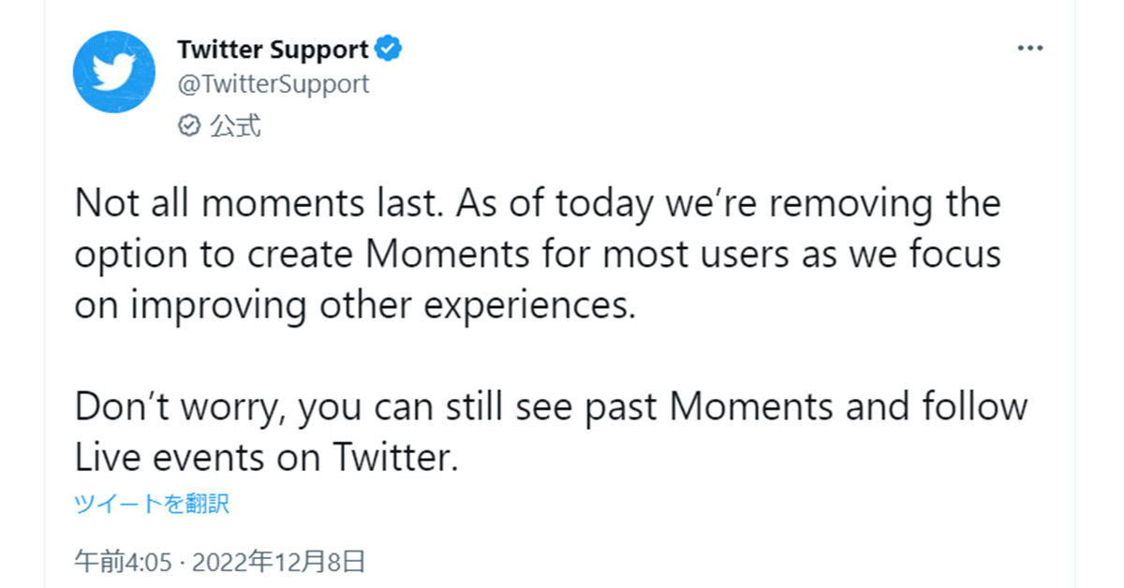The width and height of the screenshot is (1124, 588).
Task: Open the Twitter Support display name link
Action: point(273,50)
